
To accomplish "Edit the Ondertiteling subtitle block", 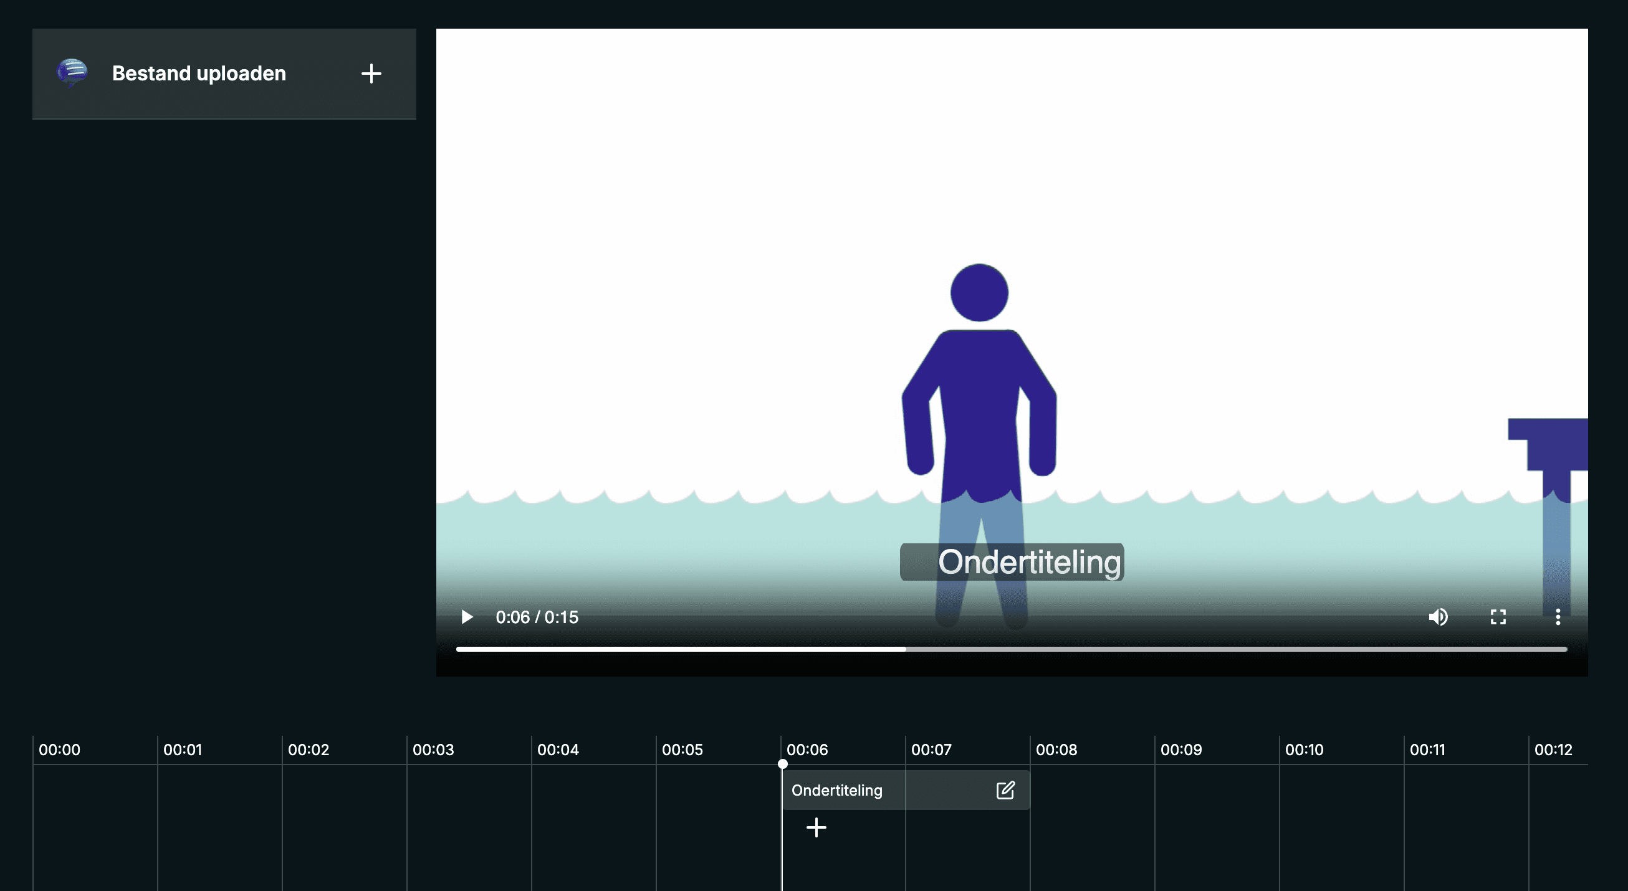I will 1005,790.
